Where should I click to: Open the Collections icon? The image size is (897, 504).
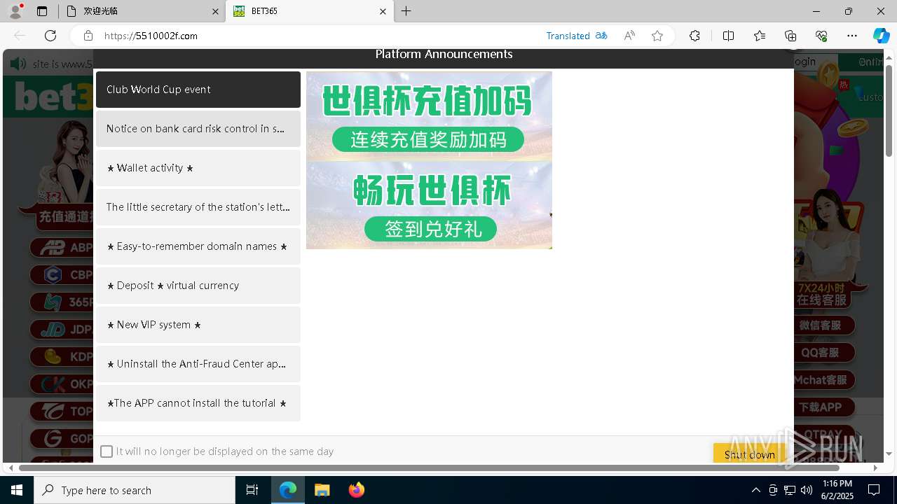pos(790,36)
